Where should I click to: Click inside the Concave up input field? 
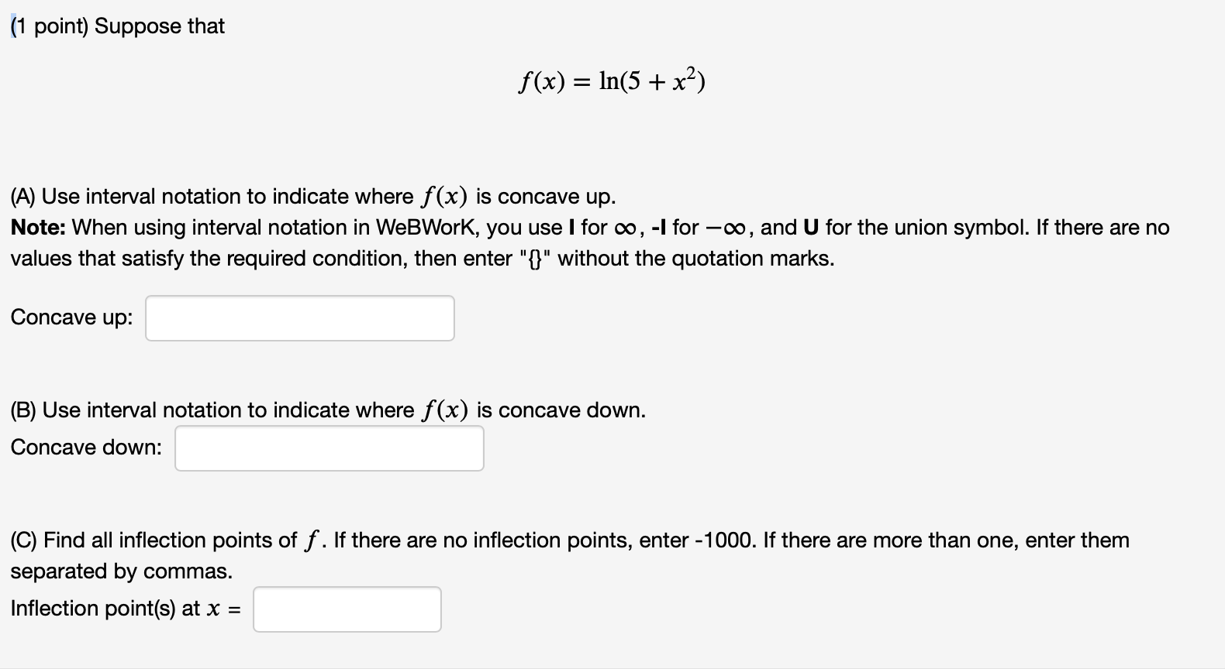[x=299, y=317]
